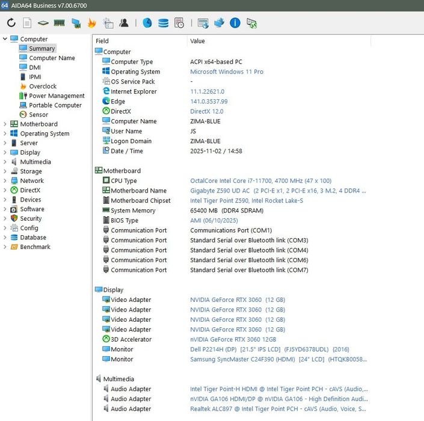Click the Refresh toolbar icon
The image size is (424, 421).
[x=11, y=23]
